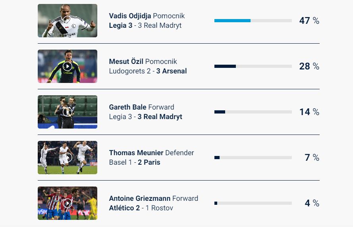353x227 pixels.
Task: Click the 28% vote progress bar
Action: (253, 66)
